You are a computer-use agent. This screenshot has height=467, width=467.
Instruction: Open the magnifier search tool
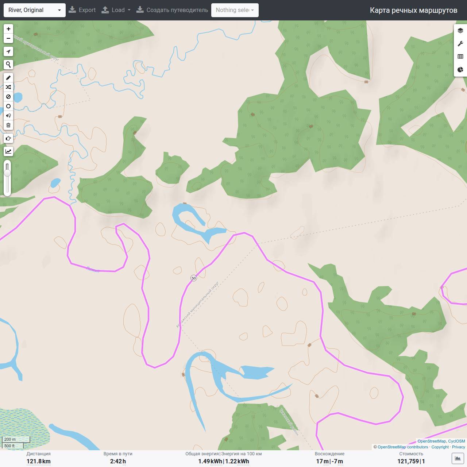tap(8, 65)
